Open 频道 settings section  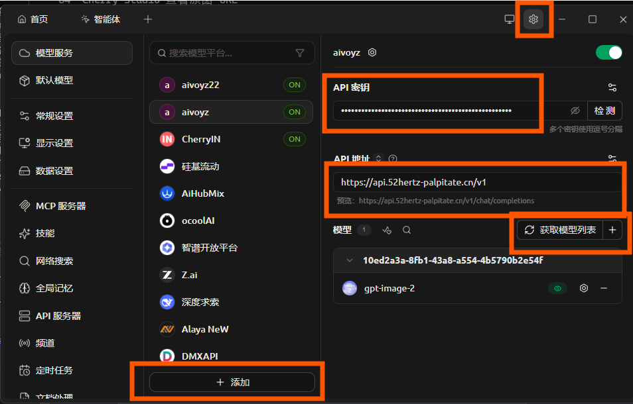pos(72,343)
